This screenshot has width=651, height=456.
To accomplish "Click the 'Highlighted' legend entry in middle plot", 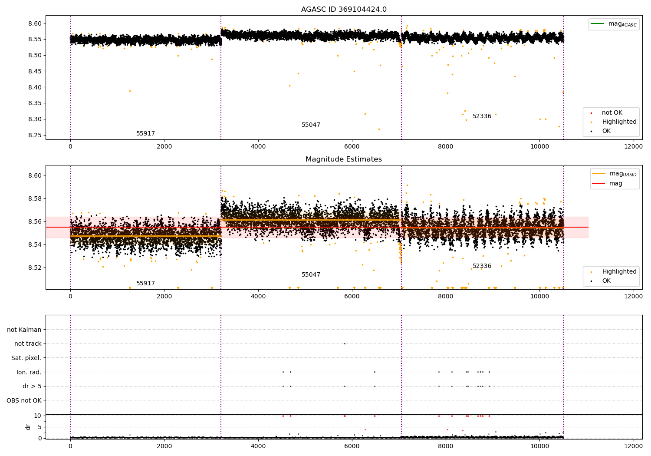I will 614,272.
